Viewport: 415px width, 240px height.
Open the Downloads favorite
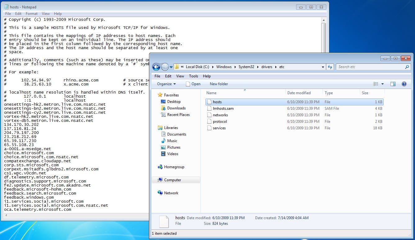tap(176, 108)
